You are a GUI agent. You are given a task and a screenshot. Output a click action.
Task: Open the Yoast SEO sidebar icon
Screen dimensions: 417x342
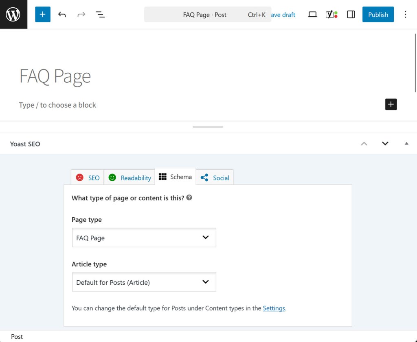point(331,14)
